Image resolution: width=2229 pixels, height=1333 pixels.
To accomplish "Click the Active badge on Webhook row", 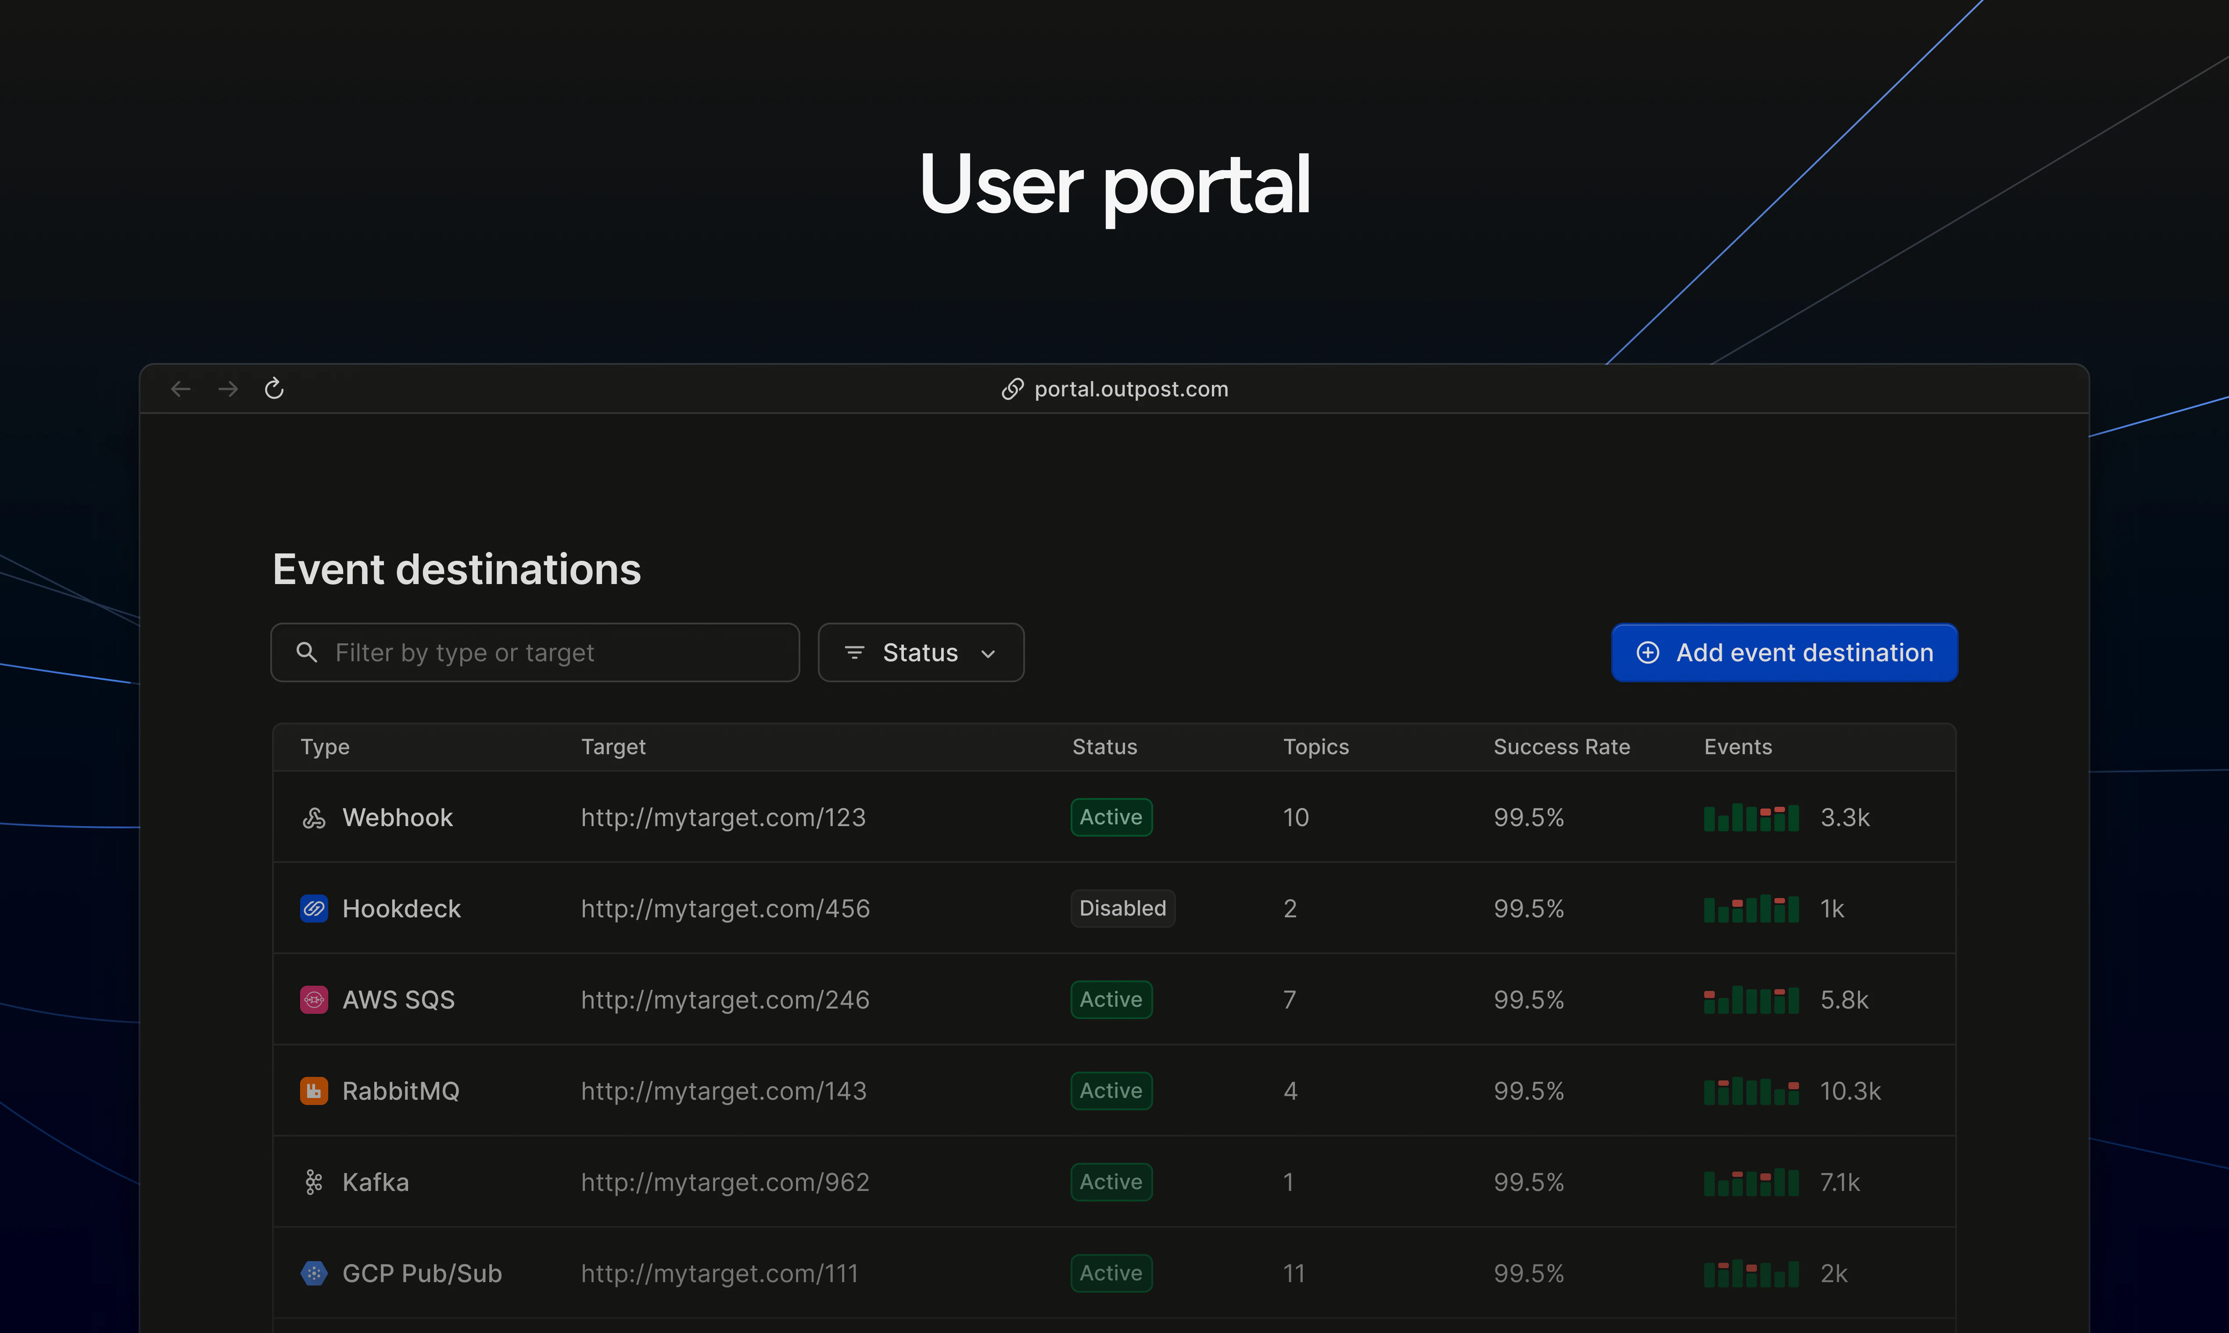I will click(x=1111, y=817).
